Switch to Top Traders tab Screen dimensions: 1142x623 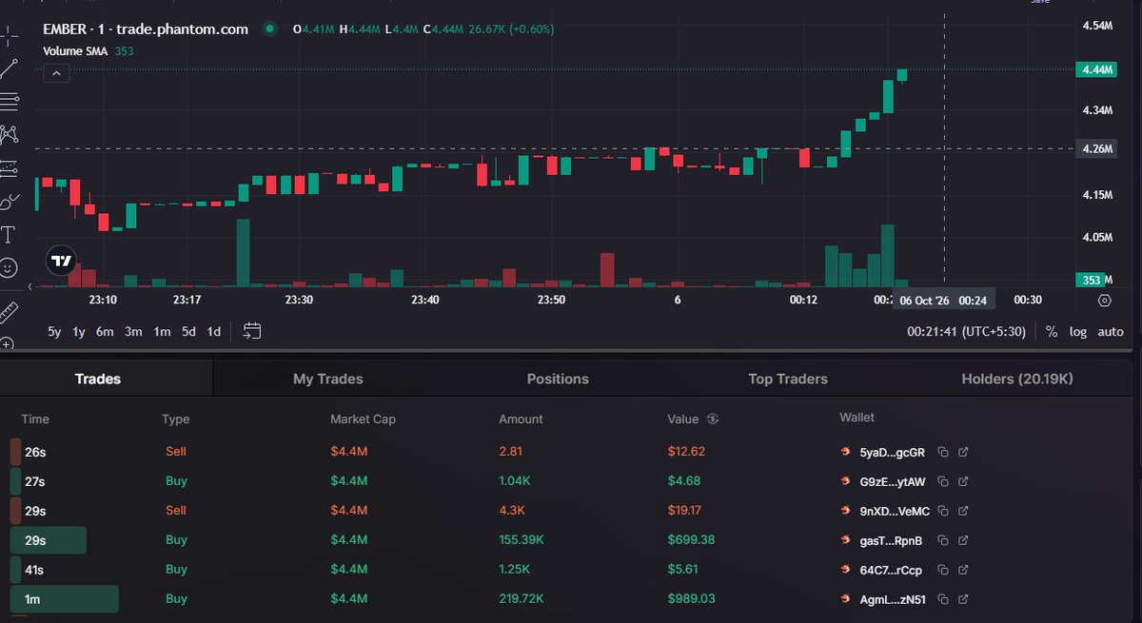[788, 379]
